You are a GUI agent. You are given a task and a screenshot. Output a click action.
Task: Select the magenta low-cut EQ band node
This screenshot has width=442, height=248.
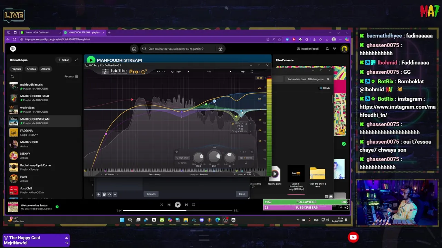[106, 134]
